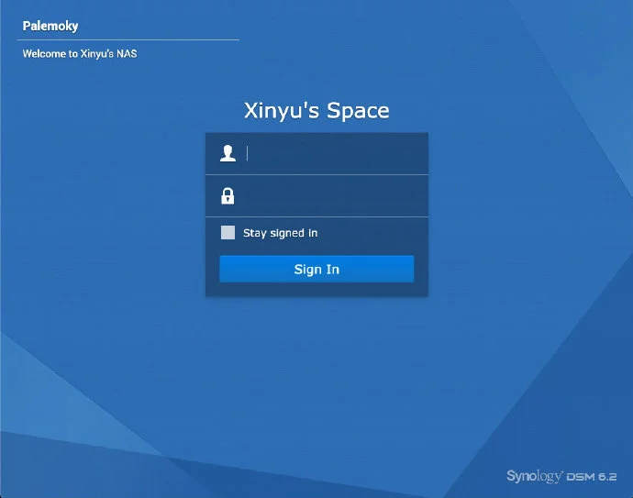Click the user silhouette icon
The height and width of the screenshot is (498, 633).
[228, 153]
